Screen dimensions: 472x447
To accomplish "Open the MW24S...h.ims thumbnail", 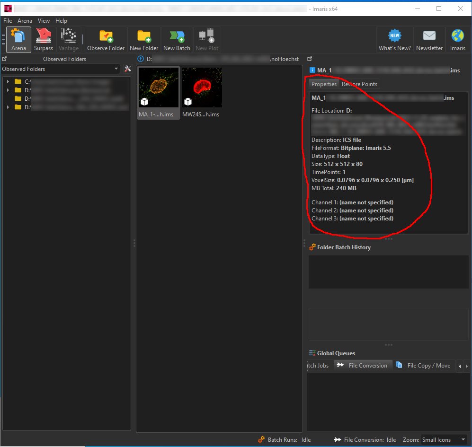I will 202,88.
